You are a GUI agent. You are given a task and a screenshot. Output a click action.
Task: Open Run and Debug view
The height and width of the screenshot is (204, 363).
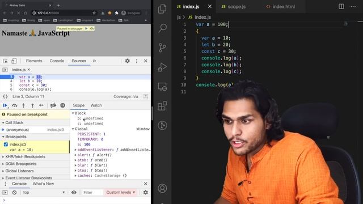coord(162,67)
